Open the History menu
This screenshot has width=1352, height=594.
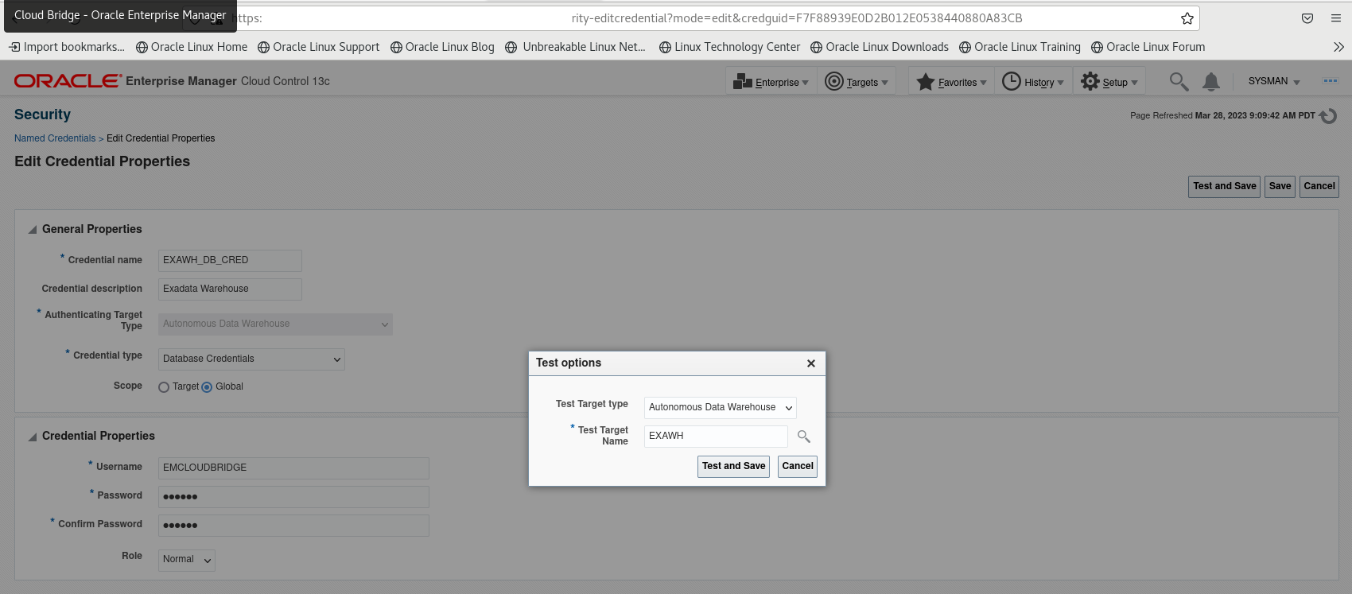tap(1033, 82)
